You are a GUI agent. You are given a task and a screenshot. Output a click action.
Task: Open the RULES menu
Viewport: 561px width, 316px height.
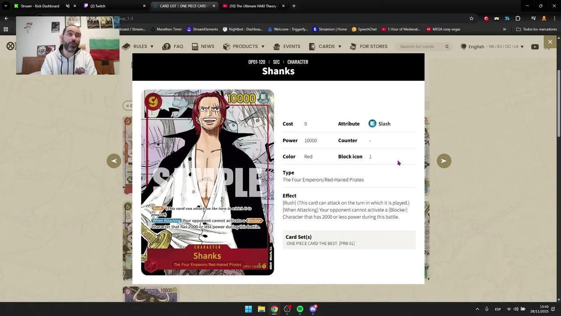138,47
